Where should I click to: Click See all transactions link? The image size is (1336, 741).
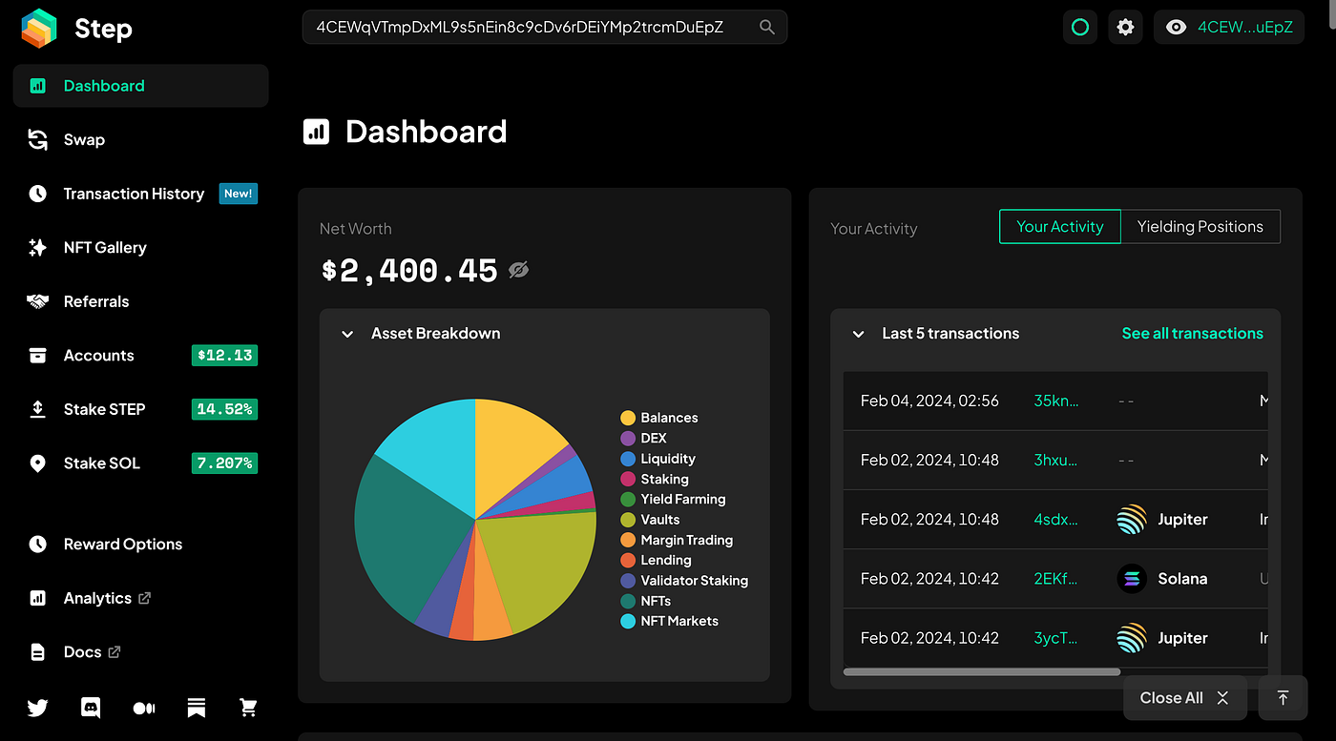1193,334
